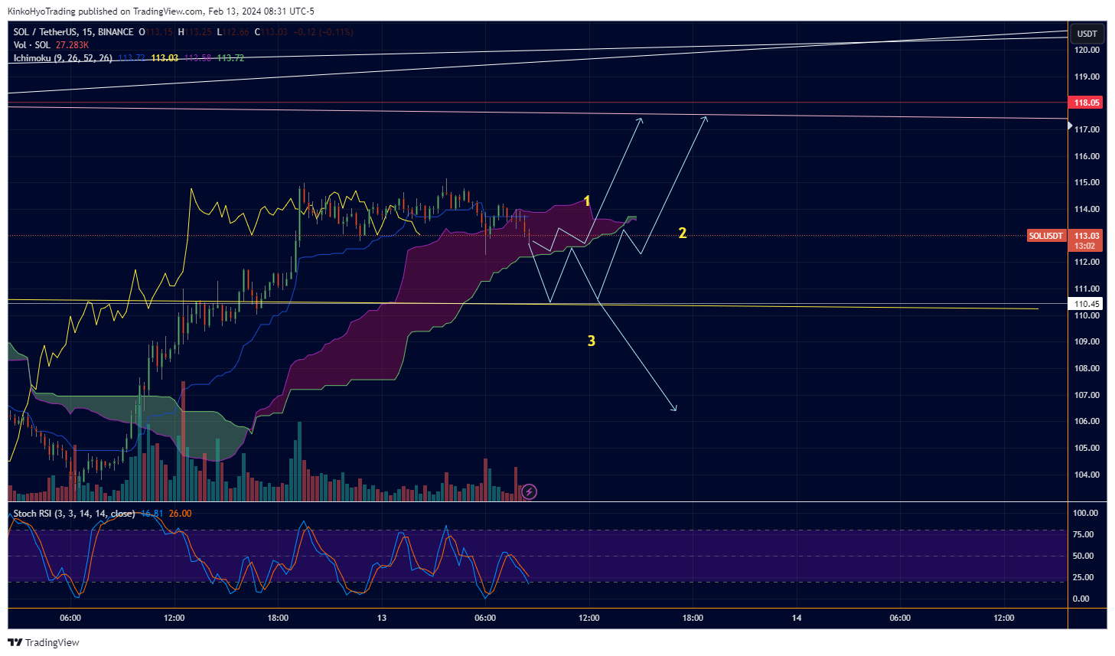Click the lightning bolt icon on the time axis

point(529,492)
